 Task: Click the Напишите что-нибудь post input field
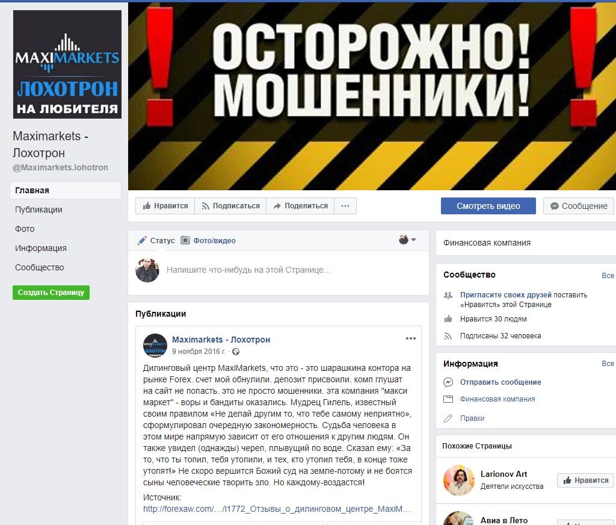pyautogui.click(x=291, y=270)
